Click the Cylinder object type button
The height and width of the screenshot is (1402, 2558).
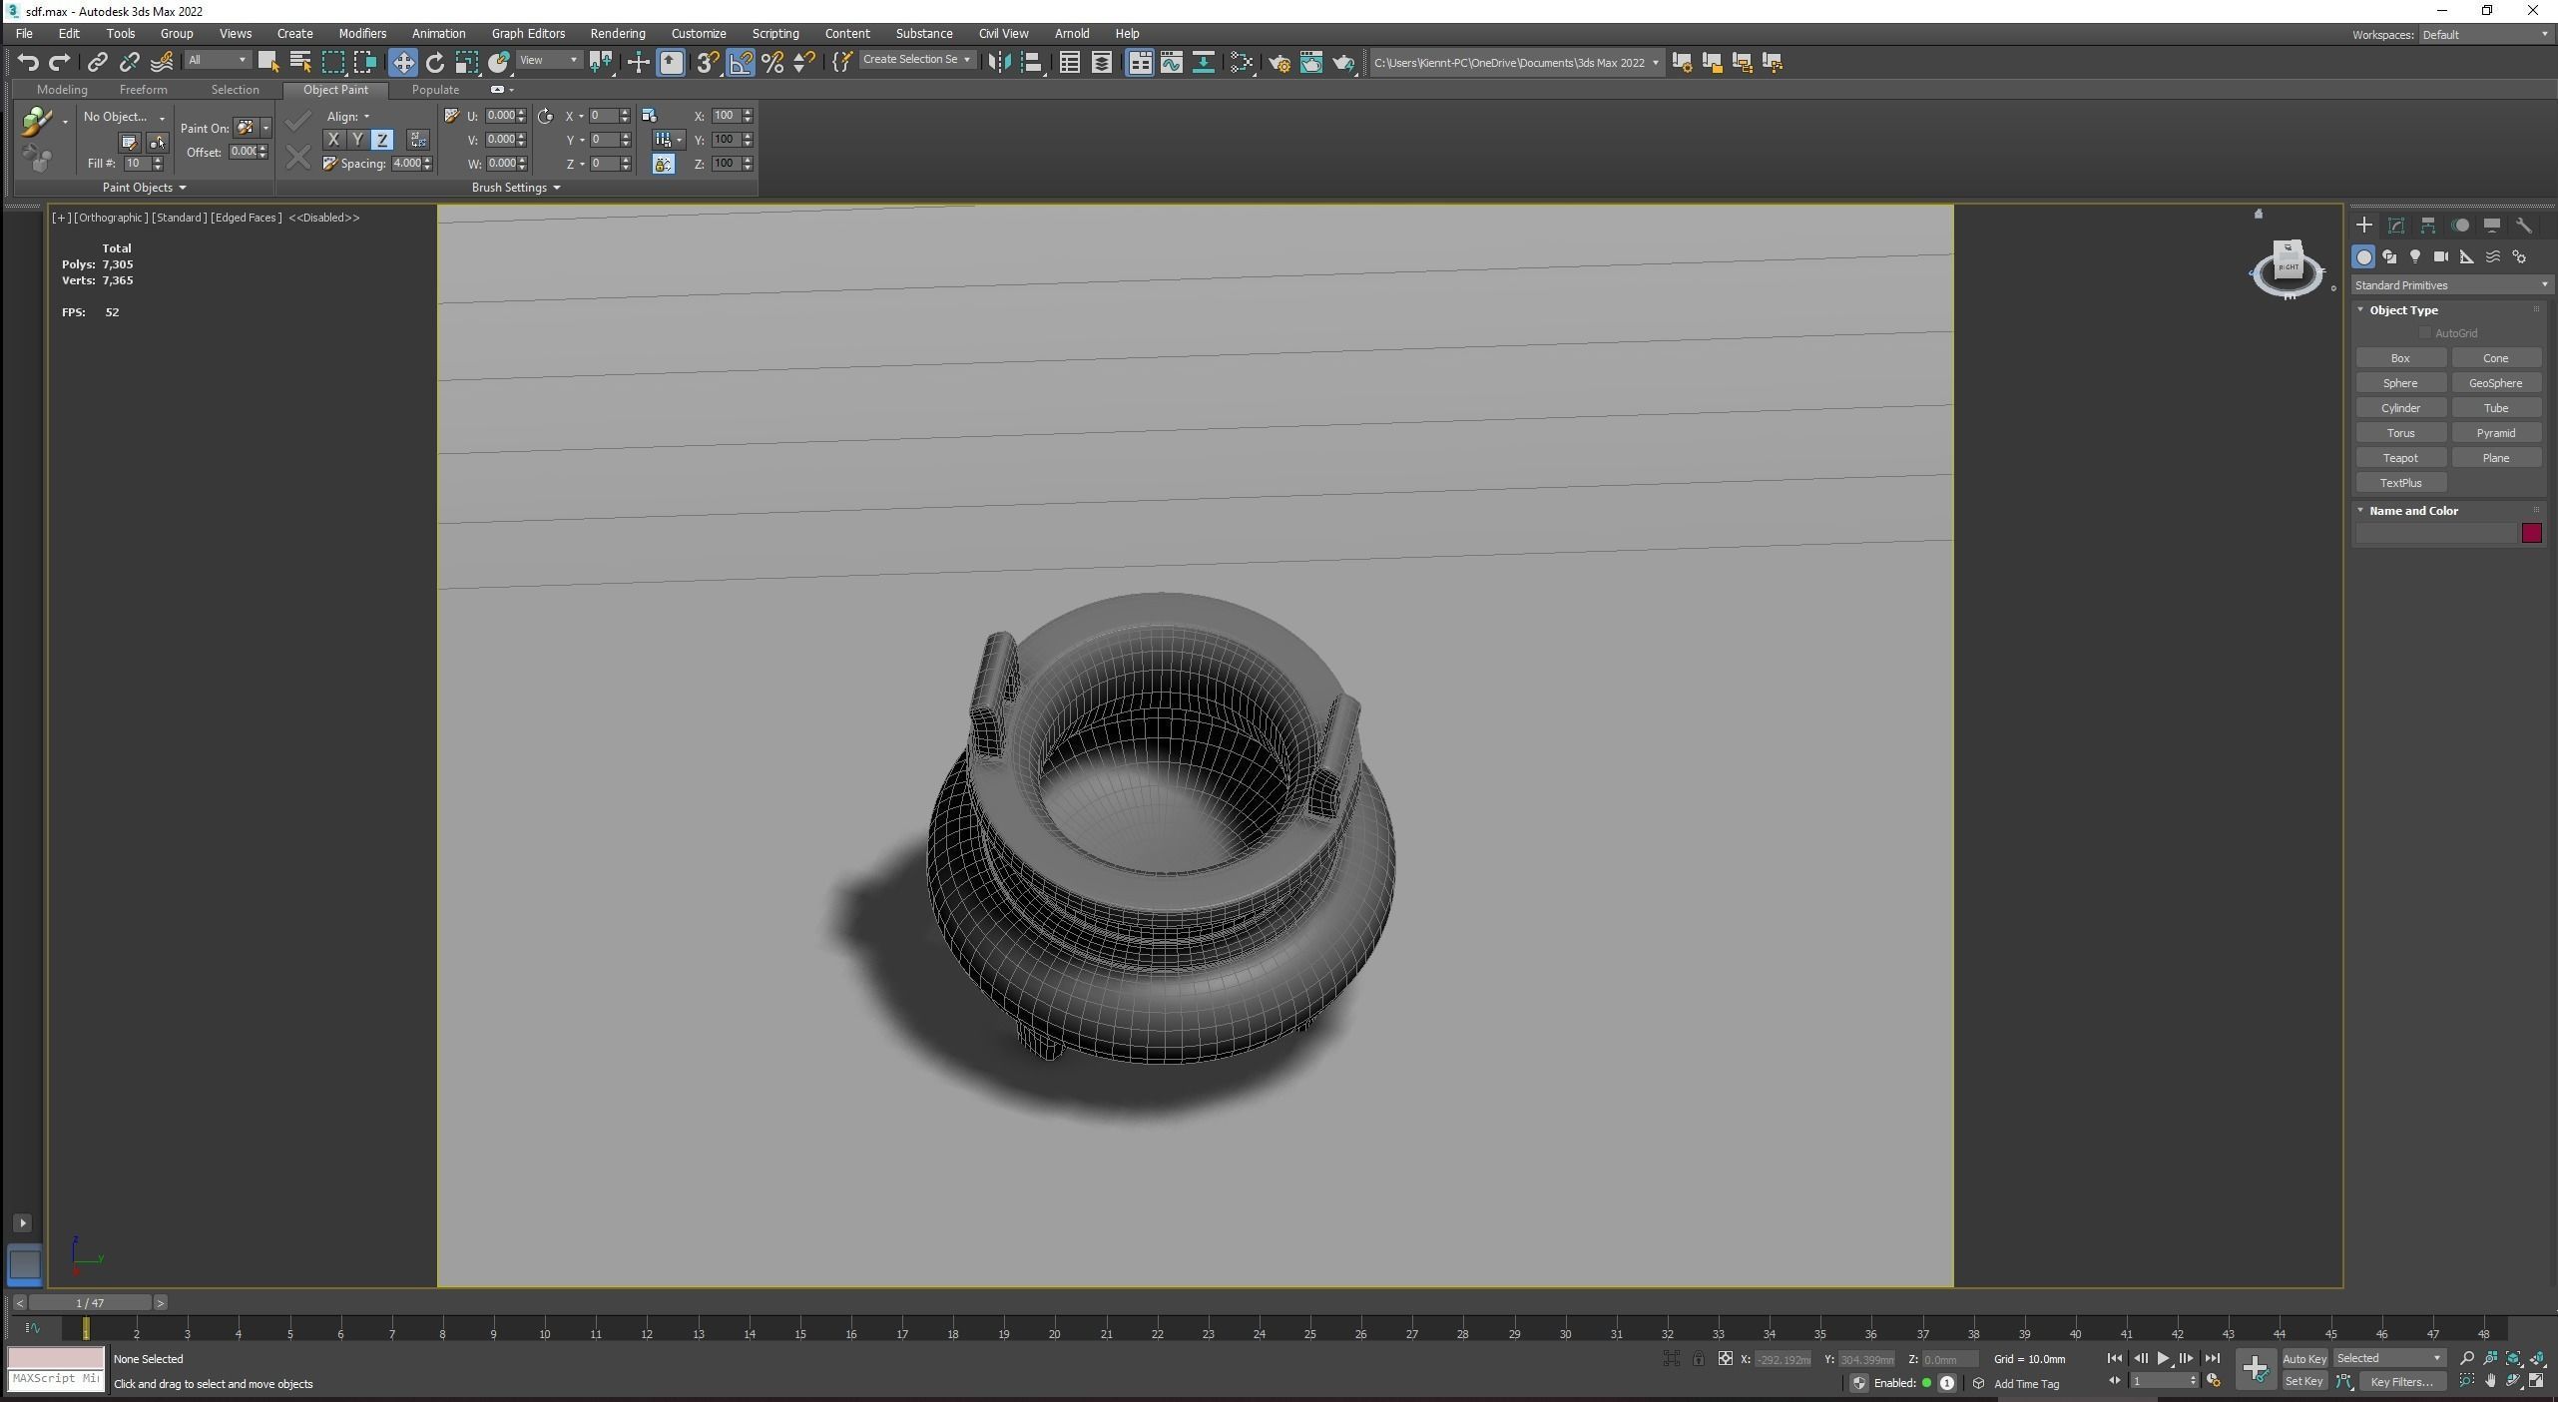pyautogui.click(x=2400, y=408)
